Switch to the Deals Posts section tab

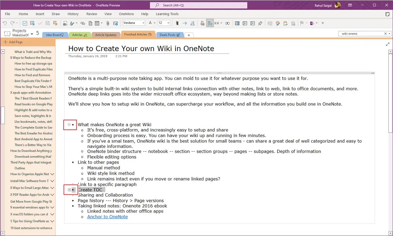click(x=170, y=35)
